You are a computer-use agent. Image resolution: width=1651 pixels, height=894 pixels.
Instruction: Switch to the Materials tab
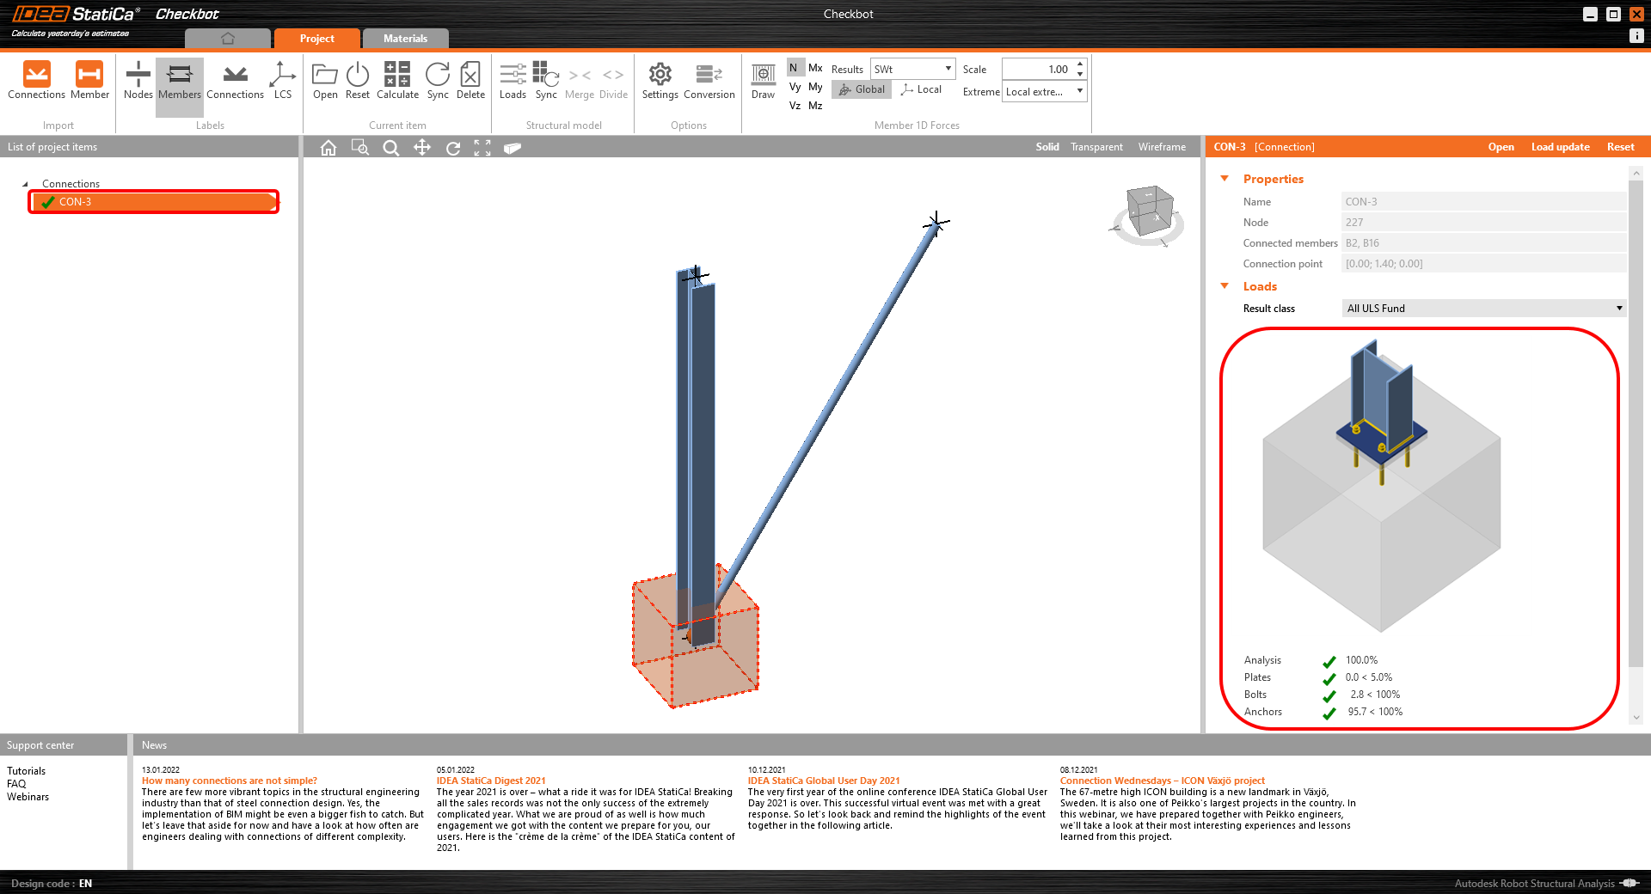[405, 38]
